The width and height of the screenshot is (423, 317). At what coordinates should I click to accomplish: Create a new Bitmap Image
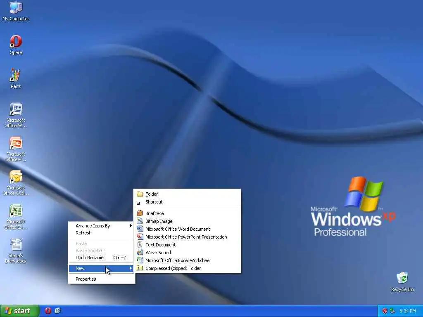pyautogui.click(x=187, y=221)
